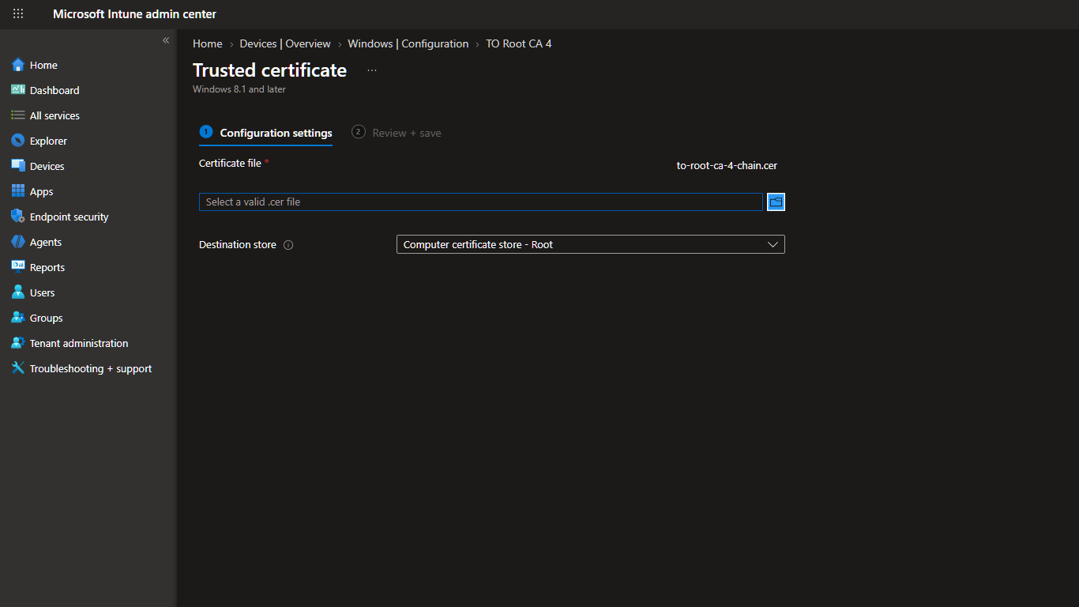Navigate to Home breadcrumb link
1079x607 pixels.
208,43
